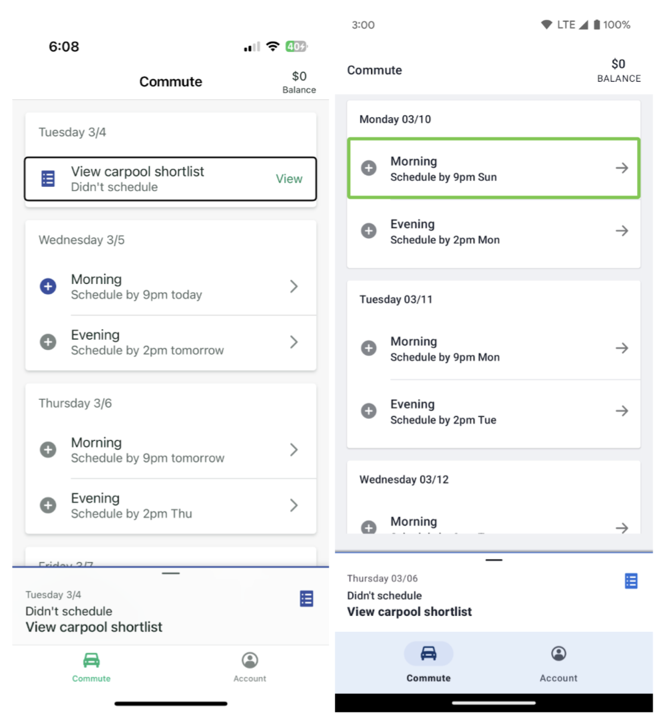655x721 pixels.
Task: Tap View carpool shortlist text on Android sheet
Action: click(x=409, y=612)
